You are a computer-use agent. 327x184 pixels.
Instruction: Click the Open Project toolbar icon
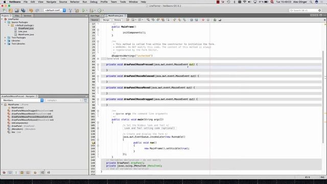[17, 10]
